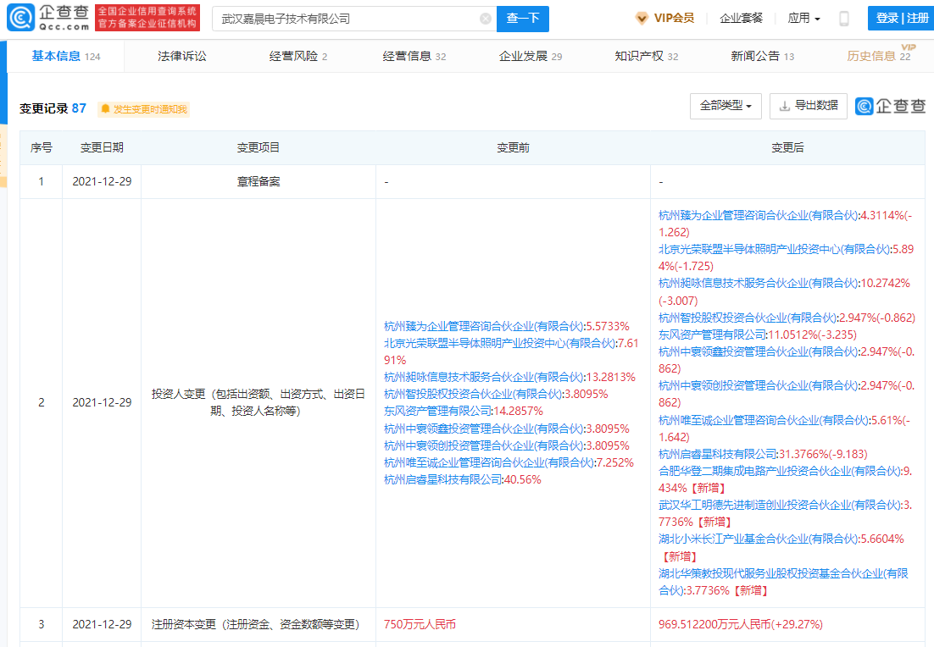Screen dimensions: 934x647
Task: Click the 企查查 Qcc.com logo
Action: tap(48, 18)
